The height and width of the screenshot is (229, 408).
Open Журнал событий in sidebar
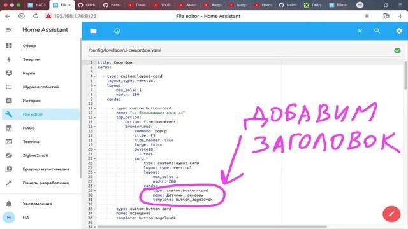click(40, 87)
